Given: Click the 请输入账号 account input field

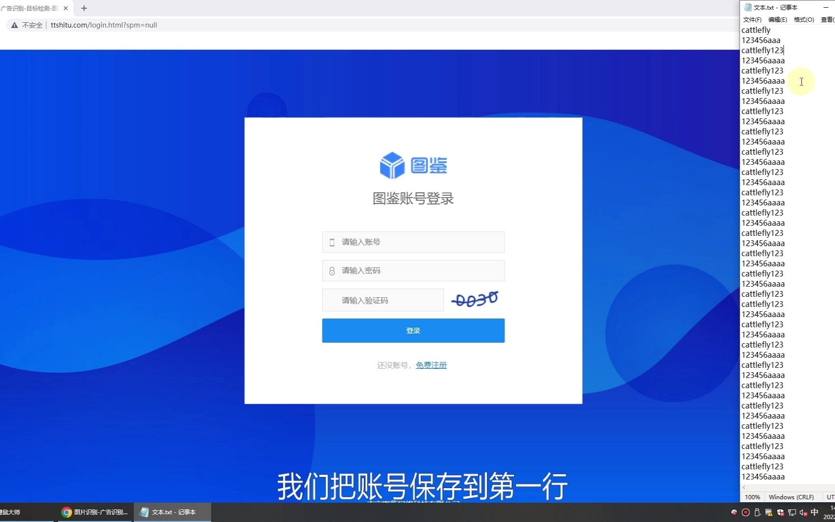Looking at the screenshot, I should [413, 242].
